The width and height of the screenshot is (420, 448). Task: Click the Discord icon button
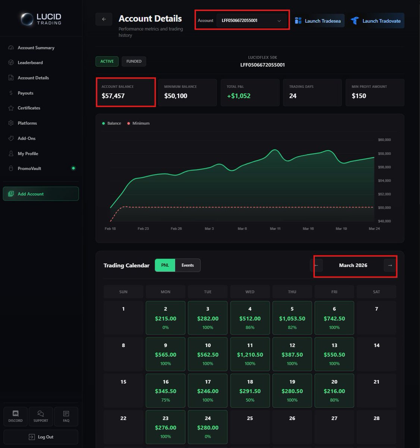[x=15, y=417]
